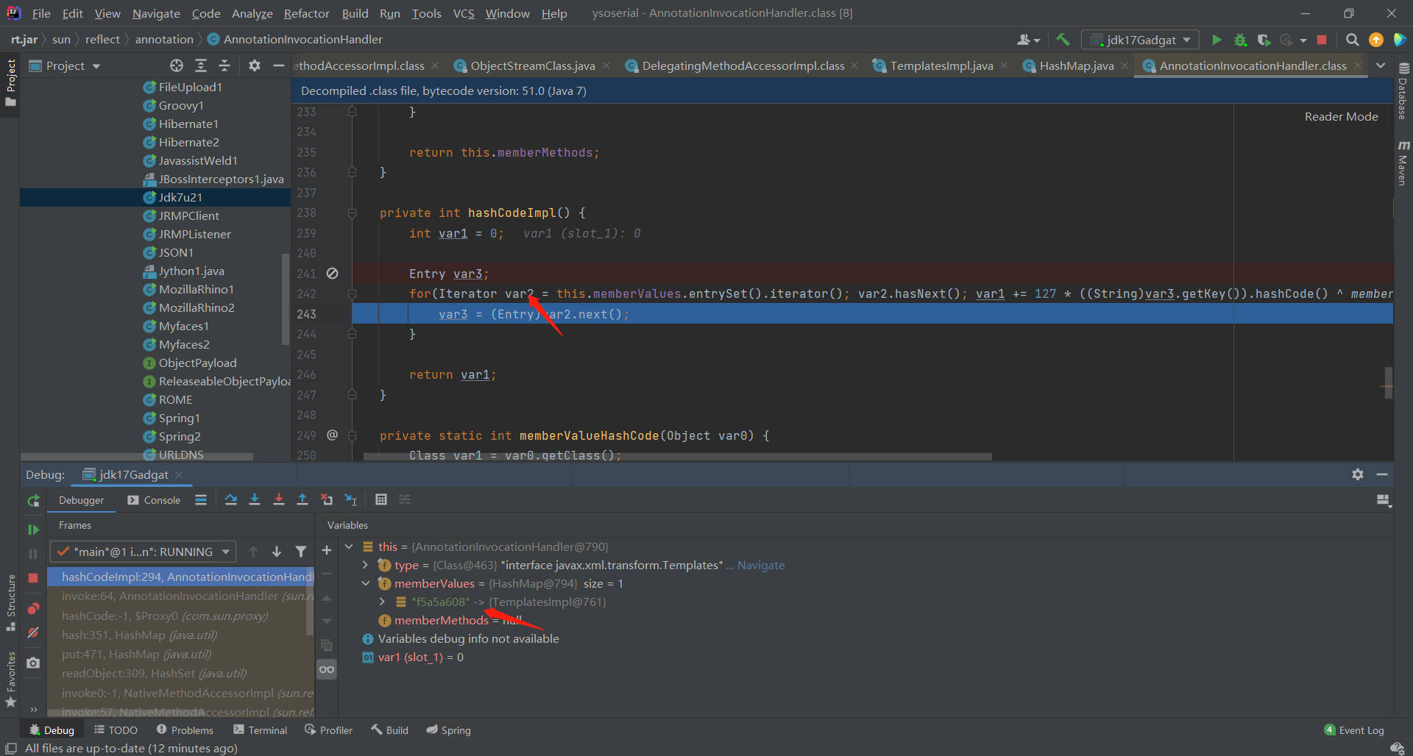
Task: Open the Refactor menu
Action: 305,13
